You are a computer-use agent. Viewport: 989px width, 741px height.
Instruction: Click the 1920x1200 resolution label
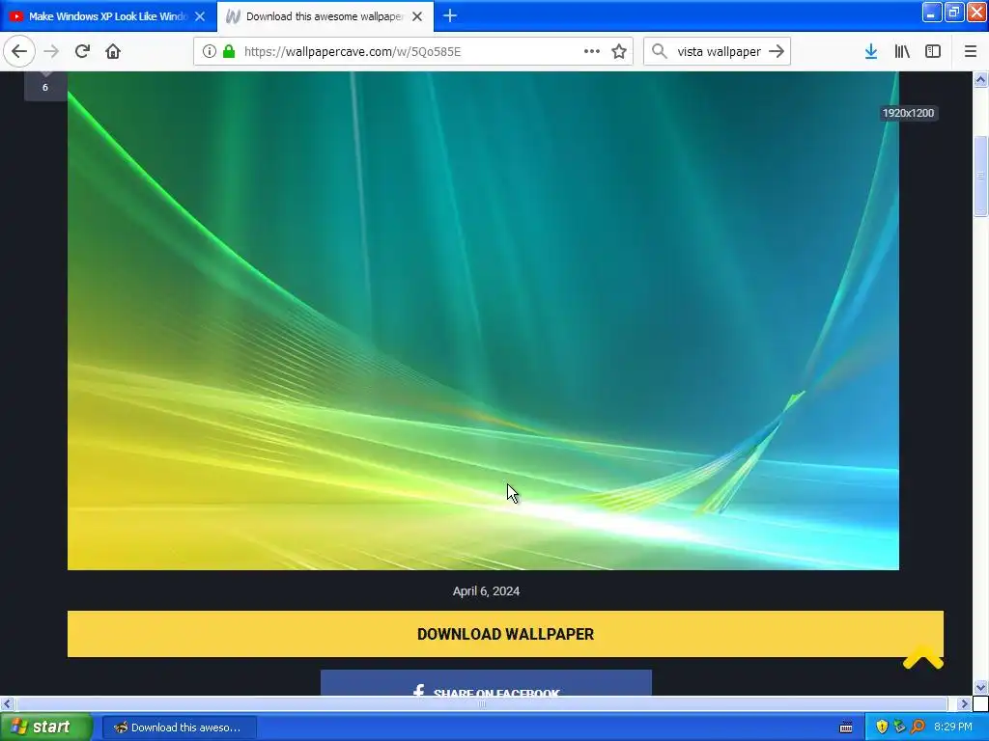(908, 114)
